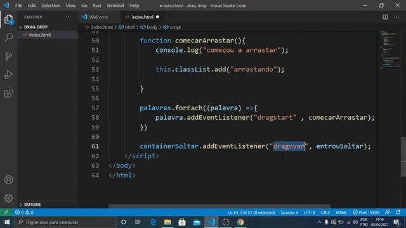Change indentation via Spaces: 4

[289, 213]
